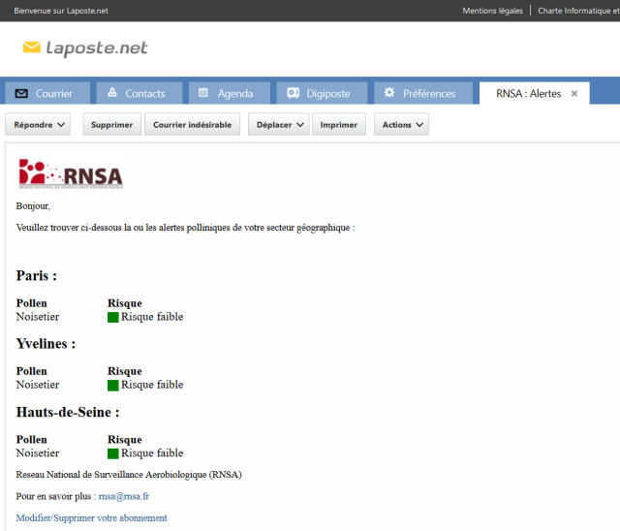Open the Mentions légales link
Image resolution: width=620 pixels, height=531 pixels.
click(x=492, y=11)
